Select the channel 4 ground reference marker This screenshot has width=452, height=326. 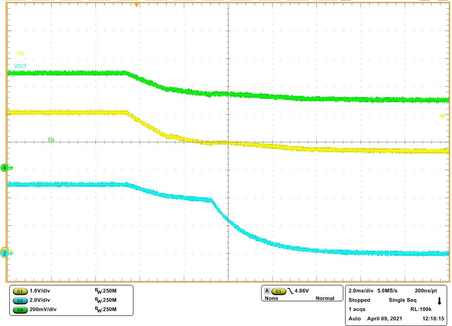click(x=6, y=168)
